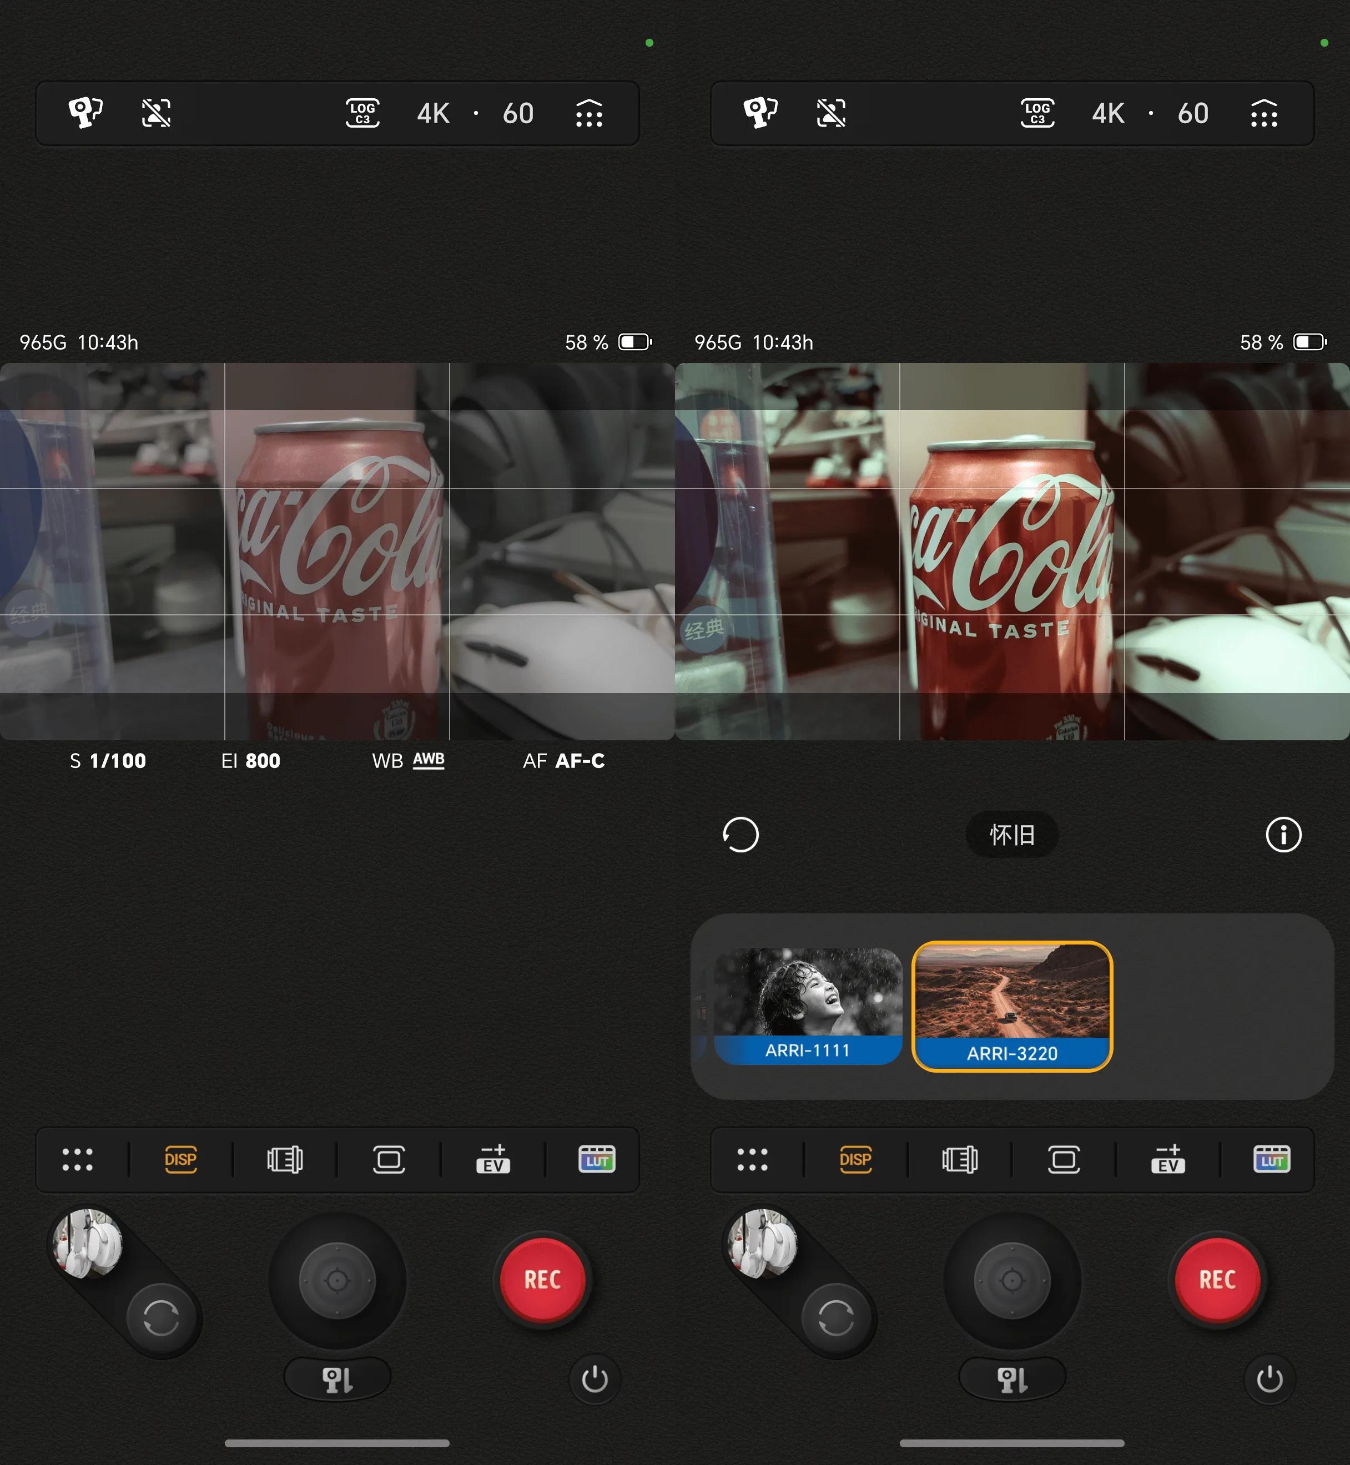This screenshot has height=1465, width=1350.
Task: Tap 965G 10:43h storage text, left screen
Action: [79, 342]
